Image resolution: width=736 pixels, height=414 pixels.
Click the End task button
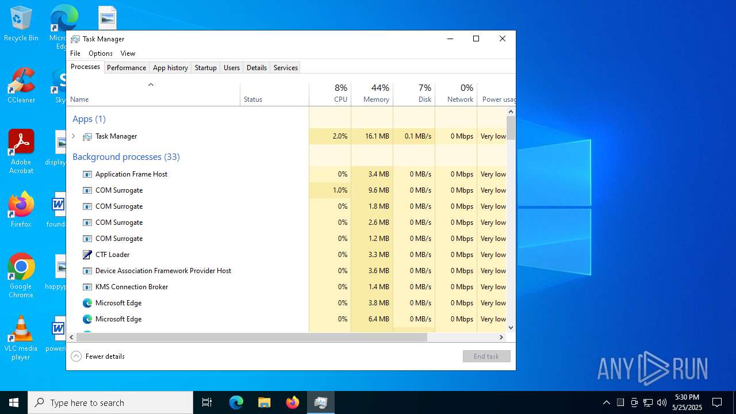point(486,356)
